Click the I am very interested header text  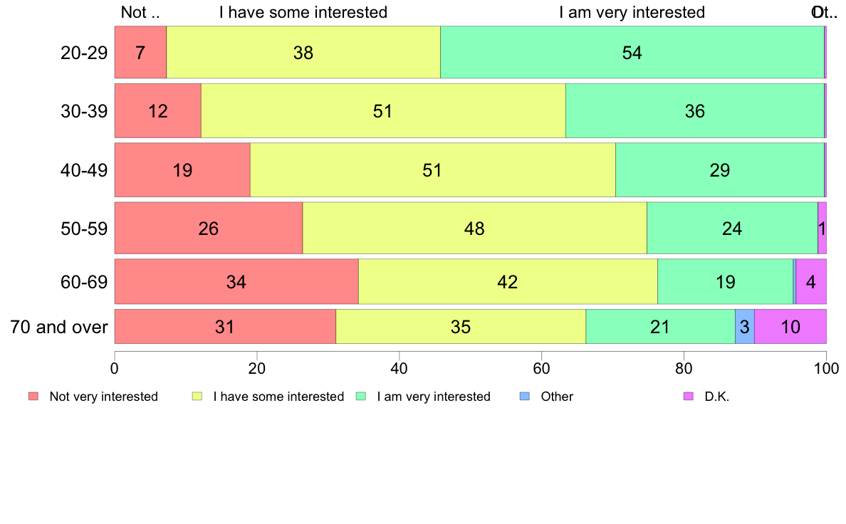point(632,12)
